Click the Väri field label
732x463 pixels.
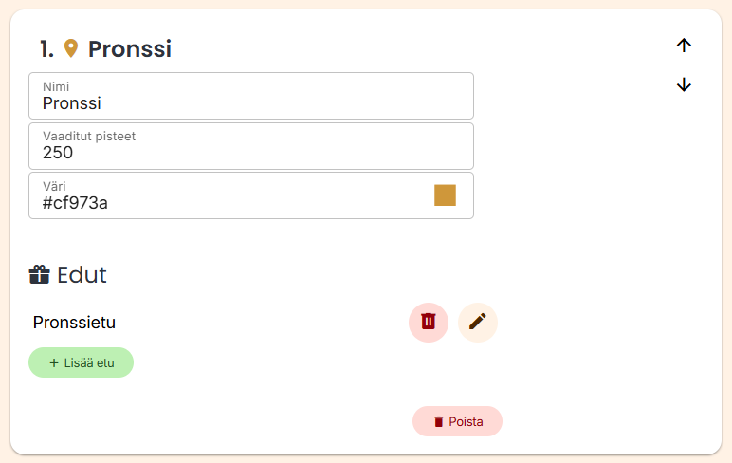tap(54, 186)
